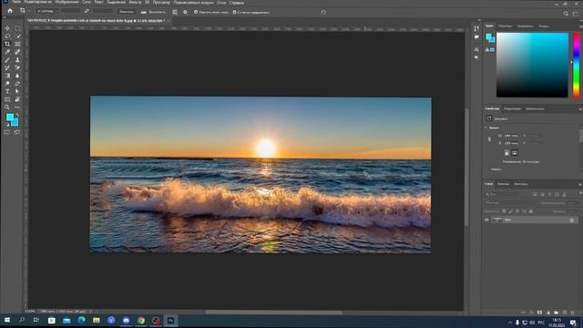This screenshot has width=583, height=328.
Task: Click the Straighten level icon
Action: [144, 12]
